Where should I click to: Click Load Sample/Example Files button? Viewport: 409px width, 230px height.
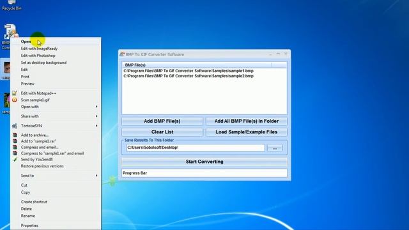247,132
